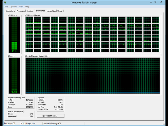Launch Resource Monitor with its button
168x126 pixels.
(50, 116)
